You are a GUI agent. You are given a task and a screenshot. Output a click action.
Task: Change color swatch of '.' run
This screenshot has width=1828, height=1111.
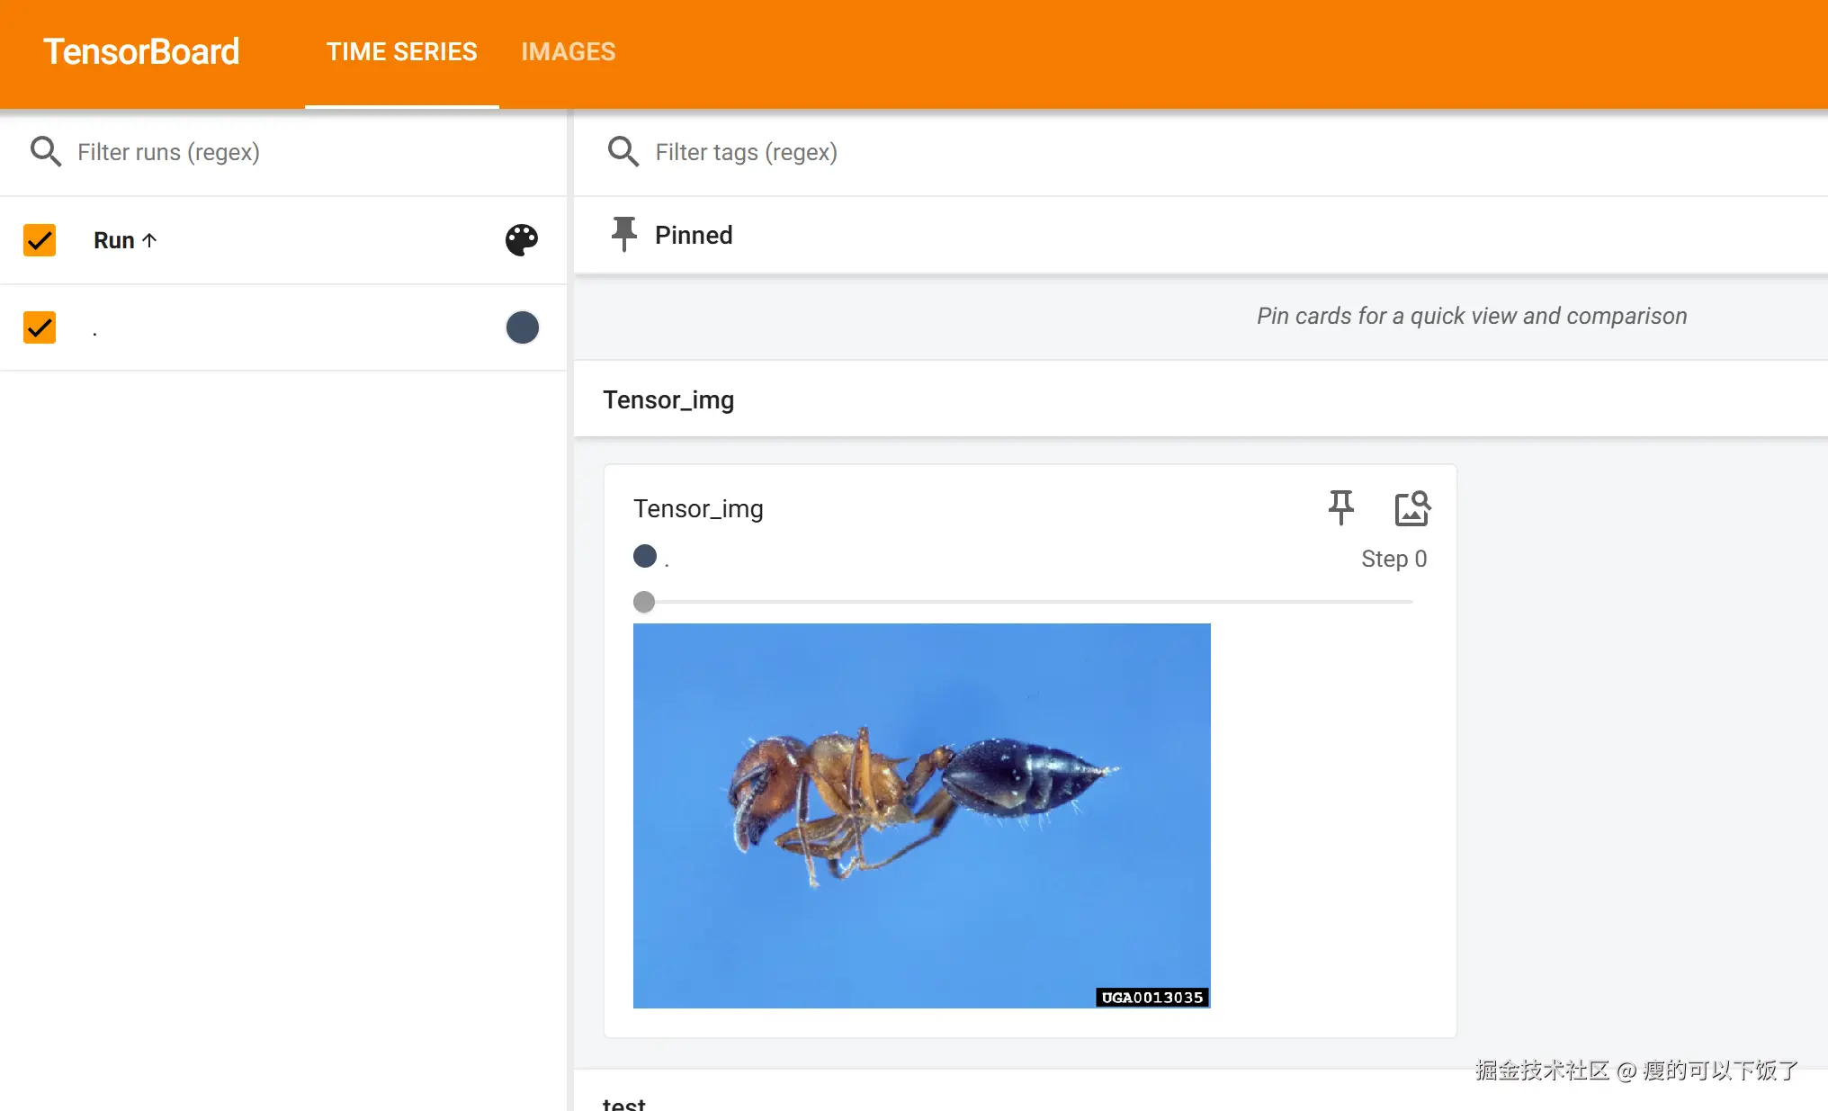(522, 327)
